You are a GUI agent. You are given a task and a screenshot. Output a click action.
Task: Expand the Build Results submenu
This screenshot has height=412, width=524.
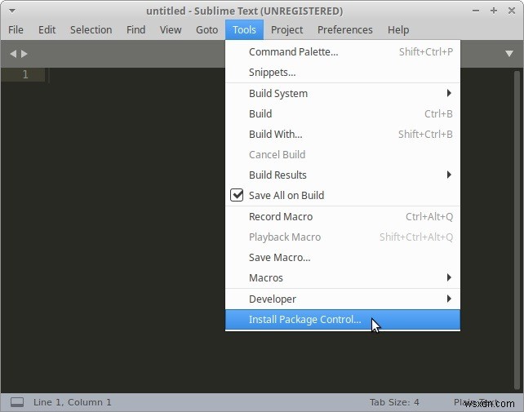click(449, 175)
